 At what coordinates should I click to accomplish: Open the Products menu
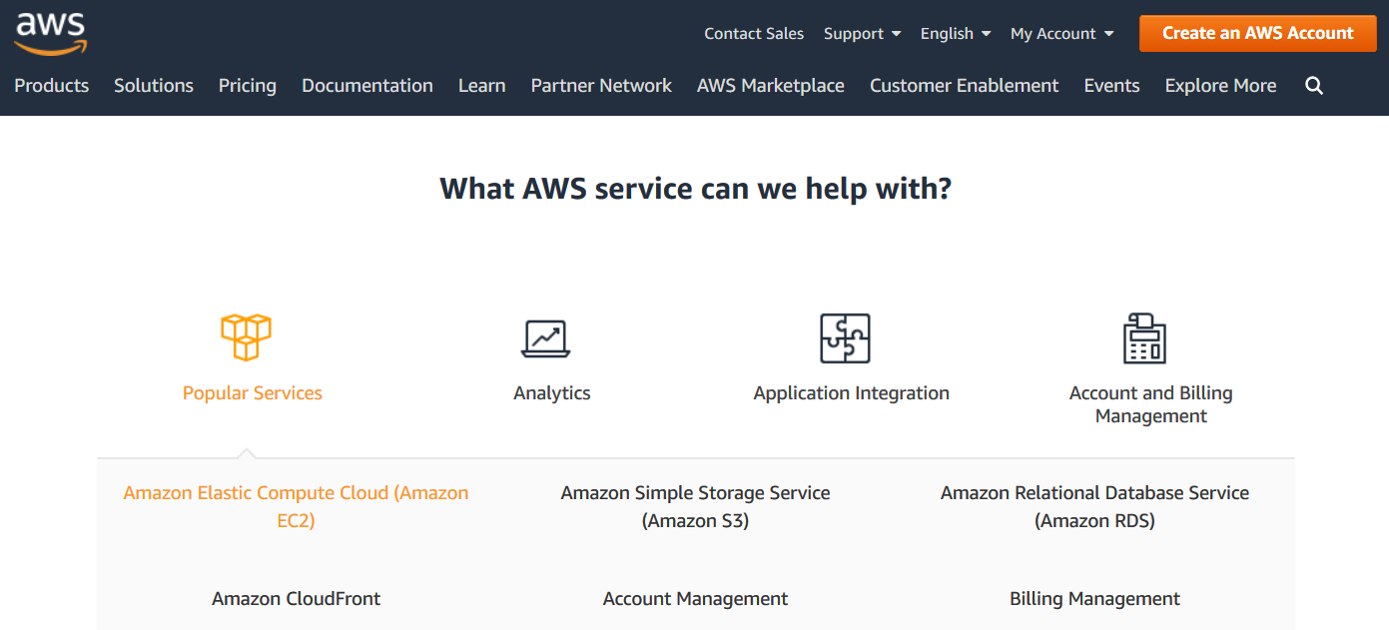(52, 86)
